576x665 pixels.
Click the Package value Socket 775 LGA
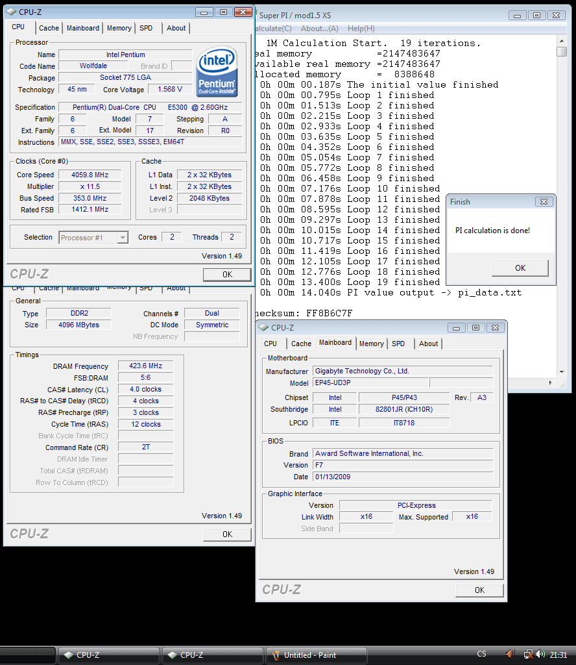tap(125, 77)
